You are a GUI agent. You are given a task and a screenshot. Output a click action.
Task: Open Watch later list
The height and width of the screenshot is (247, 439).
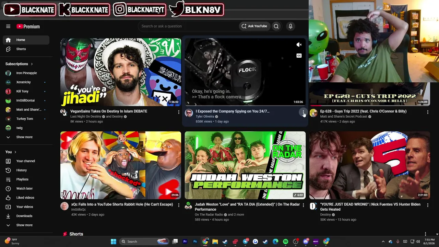click(26, 189)
